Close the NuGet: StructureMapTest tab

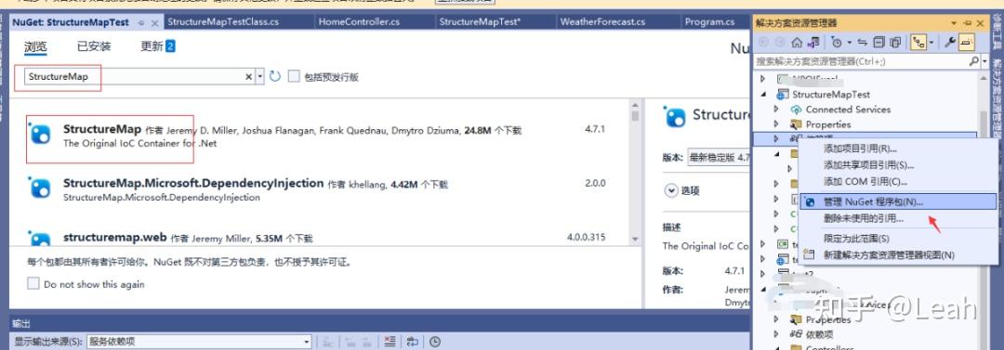[x=154, y=22]
